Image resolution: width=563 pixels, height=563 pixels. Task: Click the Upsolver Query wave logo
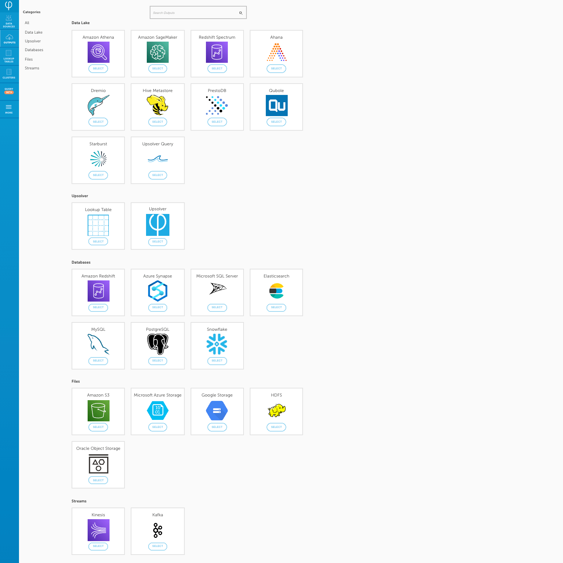158,159
